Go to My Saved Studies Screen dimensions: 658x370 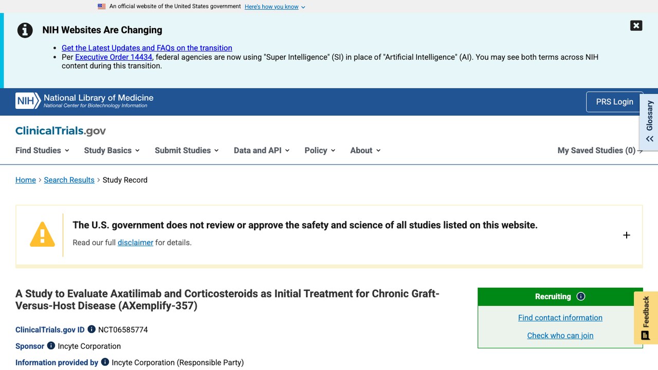(x=600, y=151)
